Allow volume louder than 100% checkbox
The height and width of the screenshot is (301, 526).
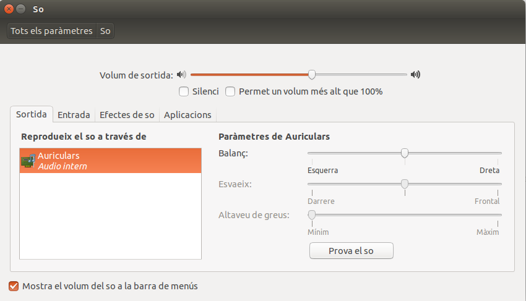pyautogui.click(x=230, y=91)
